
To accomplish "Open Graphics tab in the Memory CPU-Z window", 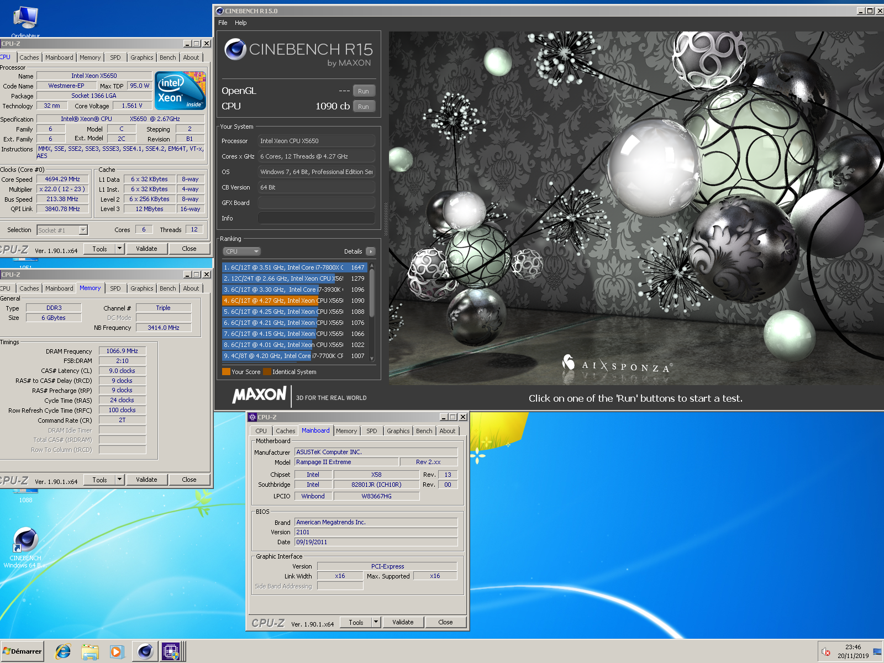I will pyautogui.click(x=142, y=288).
